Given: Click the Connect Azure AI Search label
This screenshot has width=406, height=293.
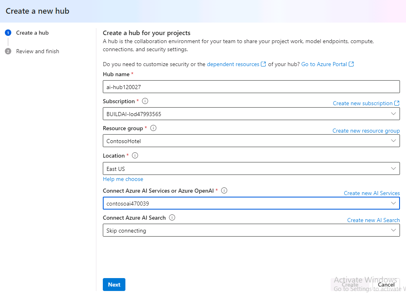Looking at the screenshot, I should pos(134,218).
